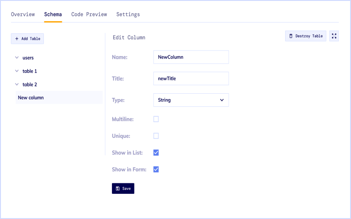Enable the Multiline checkbox
The height and width of the screenshot is (219, 351).
click(x=156, y=119)
